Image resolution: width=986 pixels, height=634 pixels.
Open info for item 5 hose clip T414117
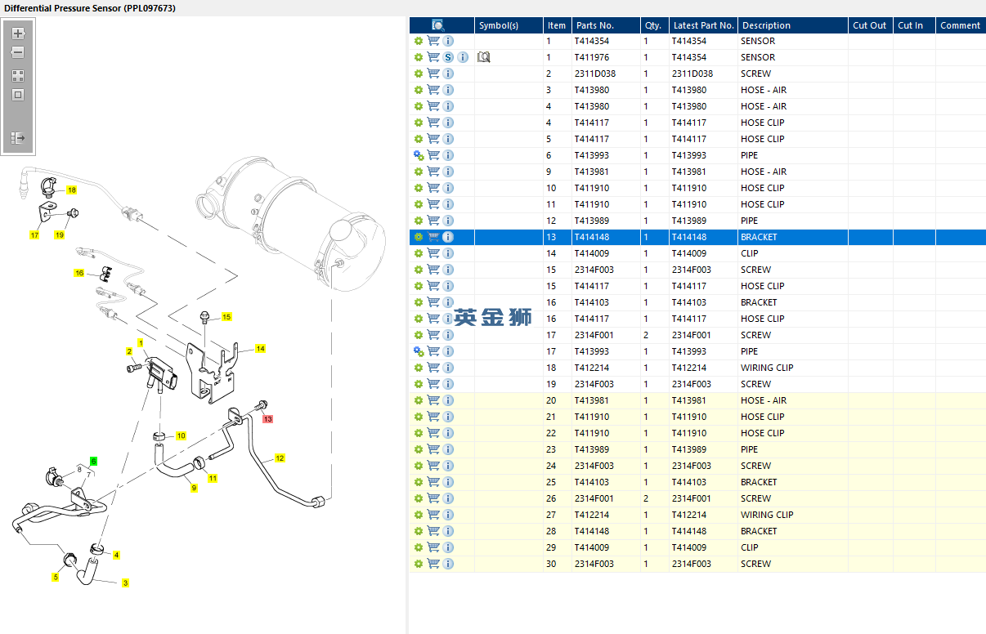[x=448, y=139]
